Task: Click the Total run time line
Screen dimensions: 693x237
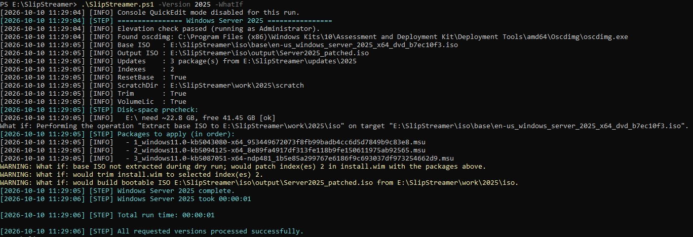Action: [107, 215]
